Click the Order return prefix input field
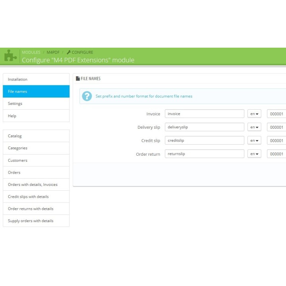 point(205,154)
